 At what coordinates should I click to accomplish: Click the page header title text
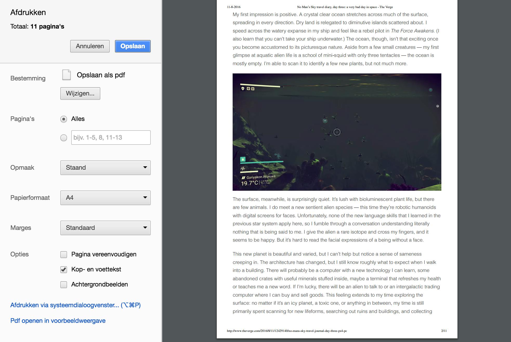(345, 7)
